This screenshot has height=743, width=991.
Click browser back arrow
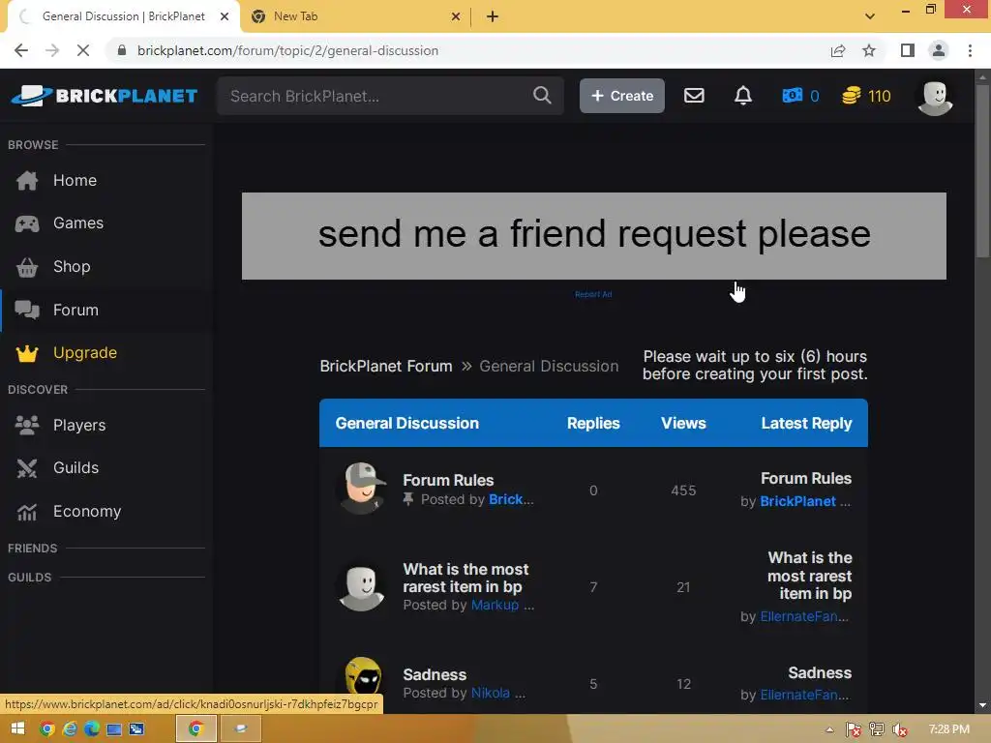click(x=21, y=50)
